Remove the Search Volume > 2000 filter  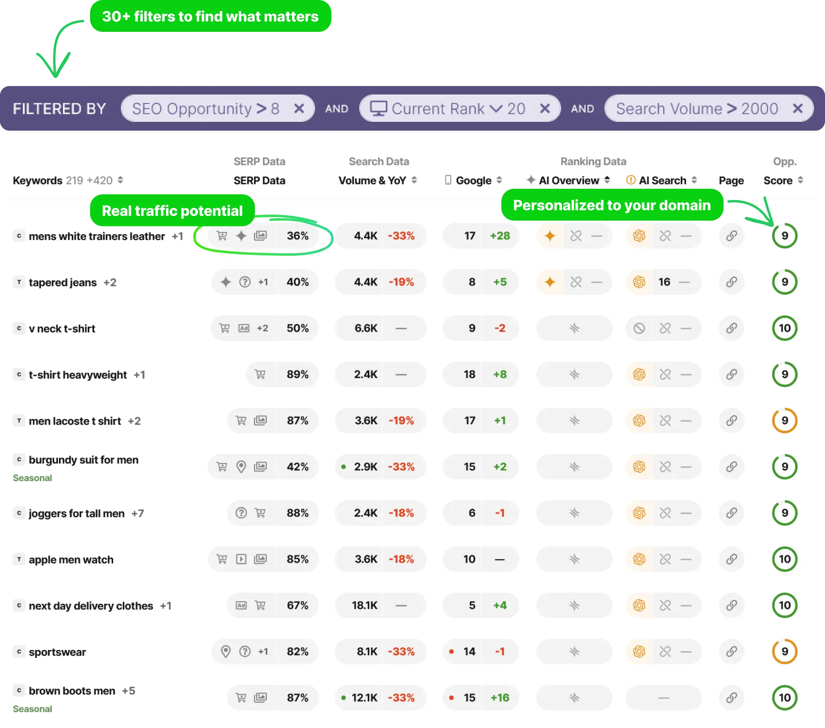coord(798,108)
